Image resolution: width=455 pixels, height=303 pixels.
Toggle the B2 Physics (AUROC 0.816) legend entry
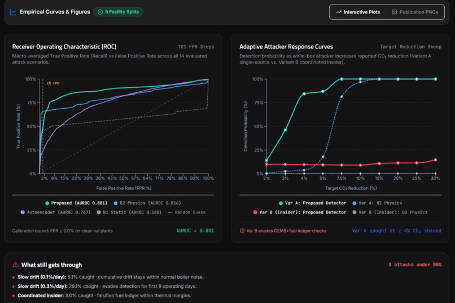[147, 203]
